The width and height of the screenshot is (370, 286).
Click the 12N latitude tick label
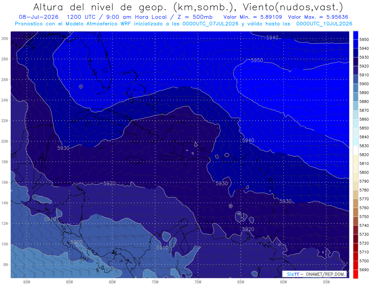point(4,223)
